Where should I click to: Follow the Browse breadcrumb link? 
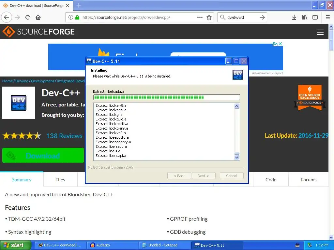(22, 81)
